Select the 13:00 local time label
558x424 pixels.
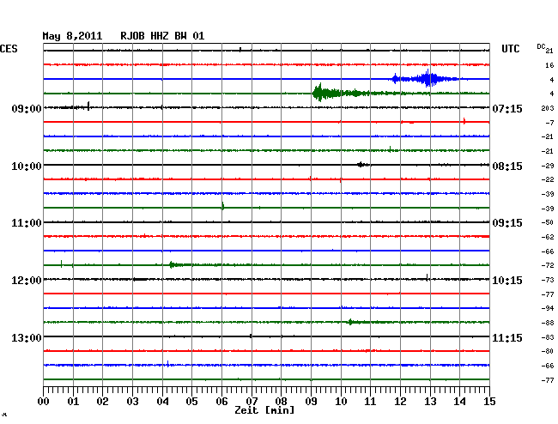[x=27, y=337]
